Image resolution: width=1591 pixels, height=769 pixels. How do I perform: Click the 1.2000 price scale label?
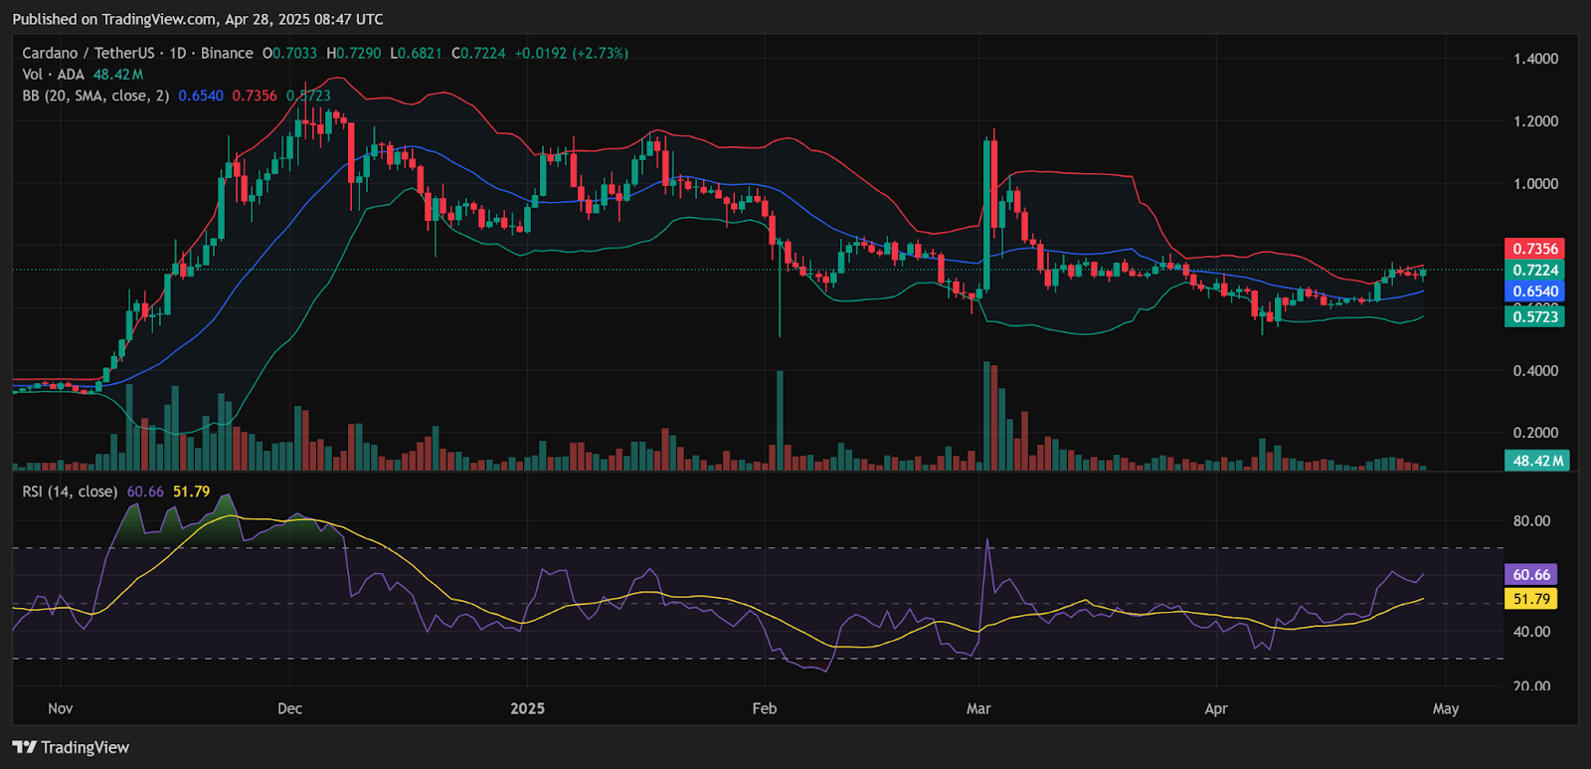pyautogui.click(x=1535, y=121)
